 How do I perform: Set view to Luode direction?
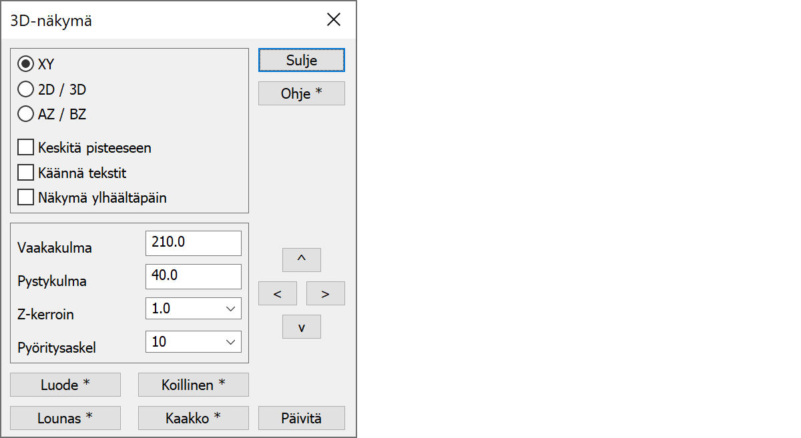pyautogui.click(x=65, y=385)
